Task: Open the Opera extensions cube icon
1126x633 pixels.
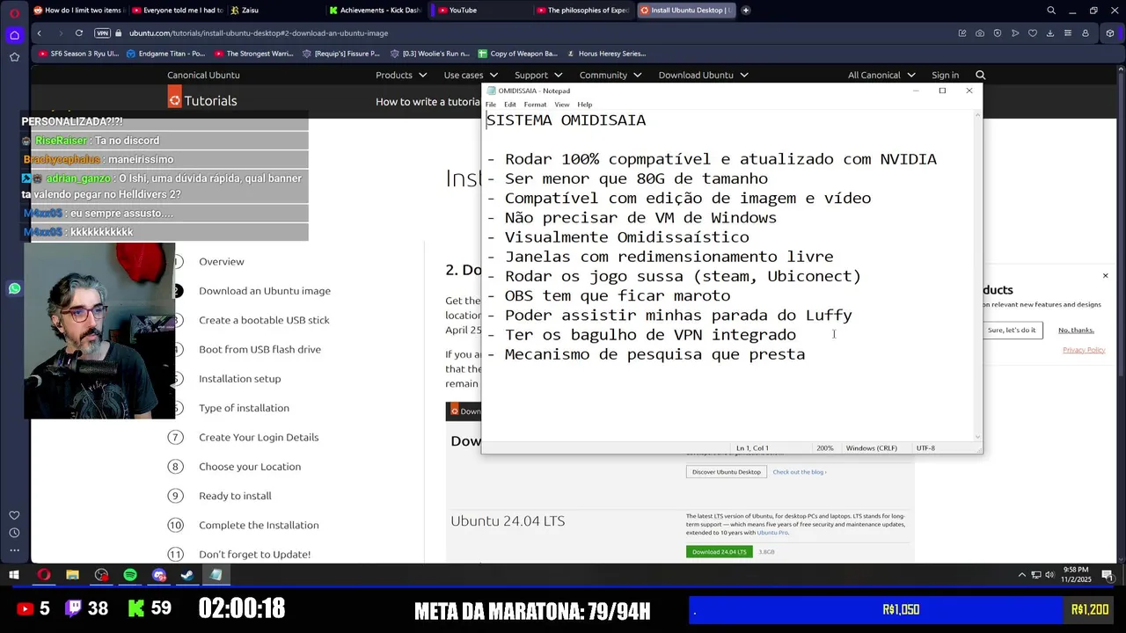Action: 1110,33
